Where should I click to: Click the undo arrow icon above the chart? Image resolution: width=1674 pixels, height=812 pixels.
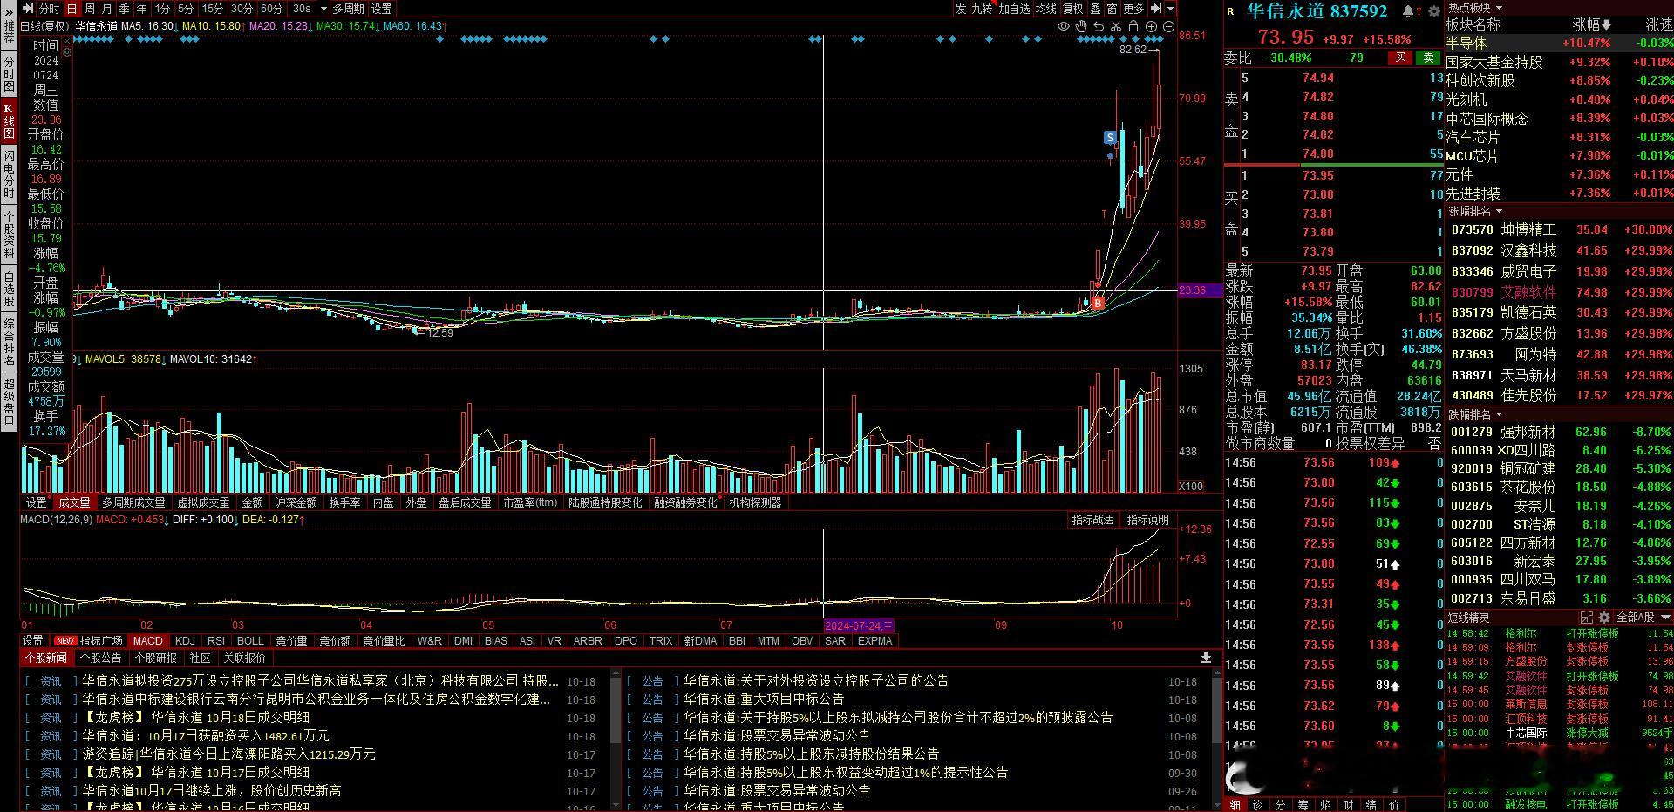tap(1099, 26)
